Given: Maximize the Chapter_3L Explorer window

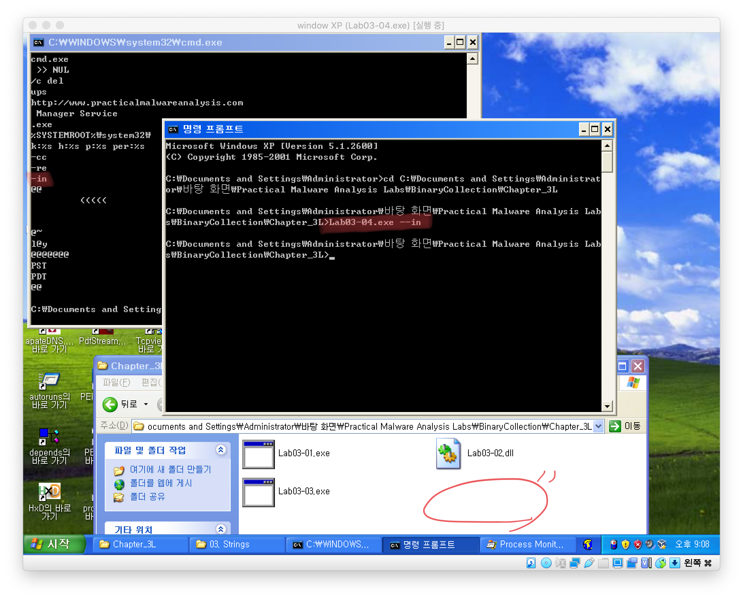Looking at the screenshot, I should pyautogui.click(x=622, y=366).
